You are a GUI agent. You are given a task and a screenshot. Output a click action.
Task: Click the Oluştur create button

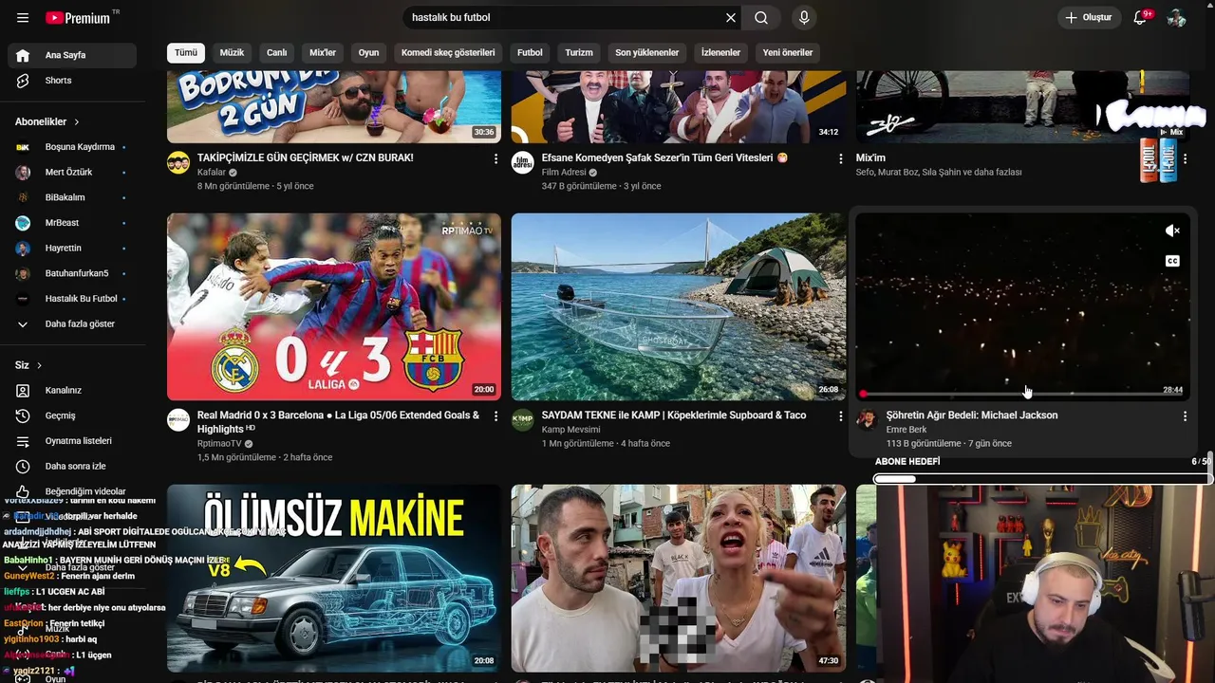point(1089,17)
